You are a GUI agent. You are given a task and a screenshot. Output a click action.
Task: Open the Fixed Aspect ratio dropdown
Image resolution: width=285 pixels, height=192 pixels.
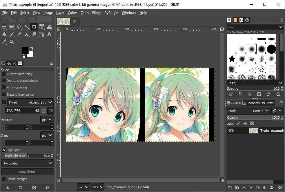30,102
